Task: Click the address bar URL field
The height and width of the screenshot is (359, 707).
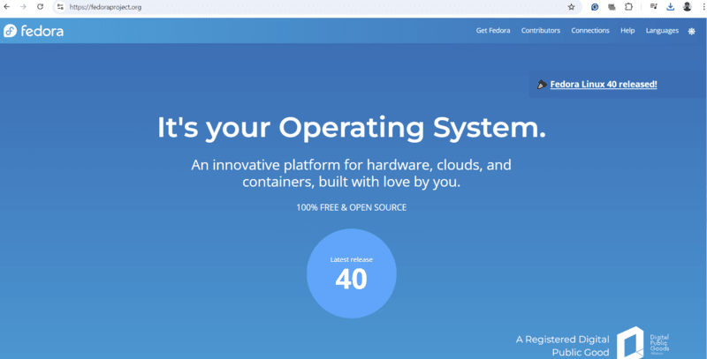Action: tap(315, 7)
